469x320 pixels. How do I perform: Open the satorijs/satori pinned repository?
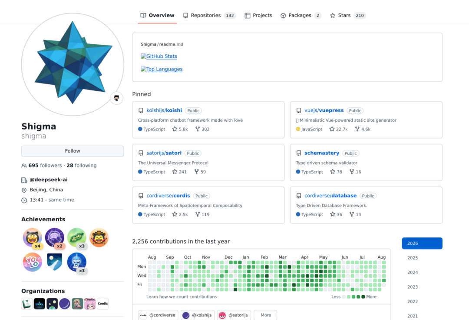coord(164,153)
